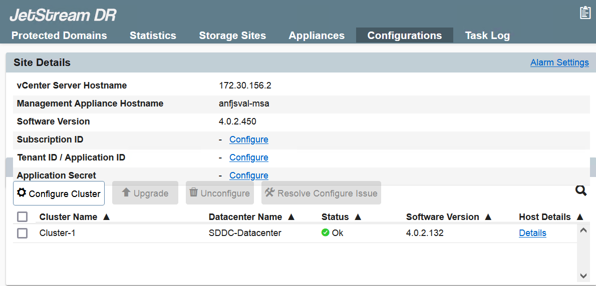The height and width of the screenshot is (286, 596).
Task: Select the Cluster-1 row checkbox
Action: [22, 233]
